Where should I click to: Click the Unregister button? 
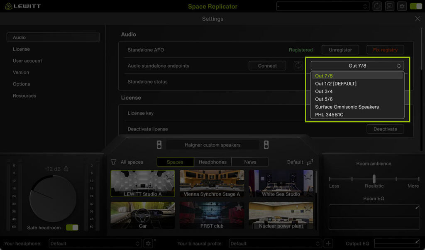pos(340,50)
